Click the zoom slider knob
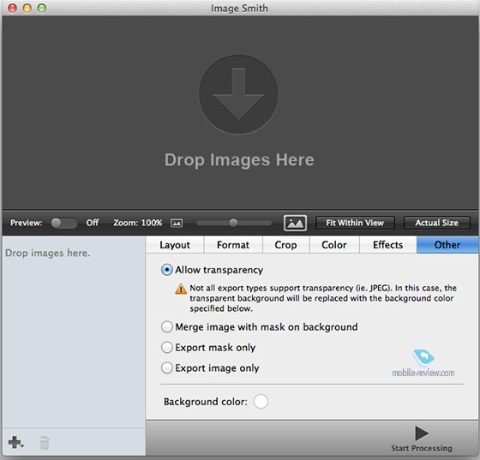The width and height of the screenshot is (480, 460). point(233,223)
